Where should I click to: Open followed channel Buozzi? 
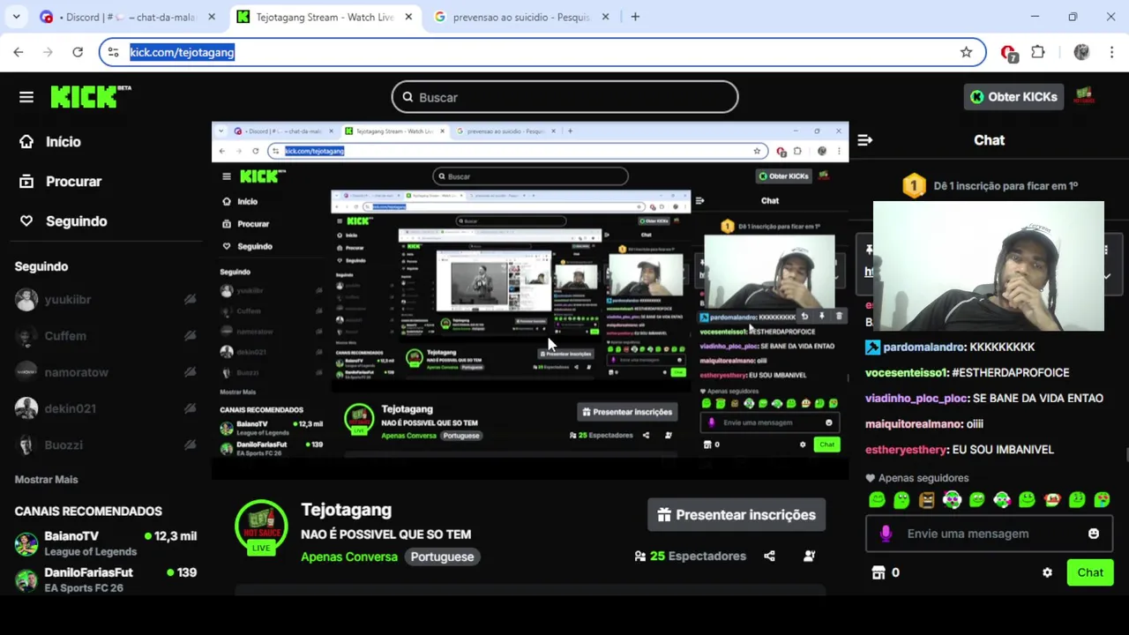[63, 445]
